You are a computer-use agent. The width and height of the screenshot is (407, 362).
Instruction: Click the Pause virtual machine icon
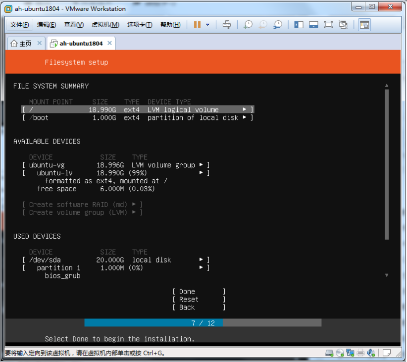pos(197,25)
